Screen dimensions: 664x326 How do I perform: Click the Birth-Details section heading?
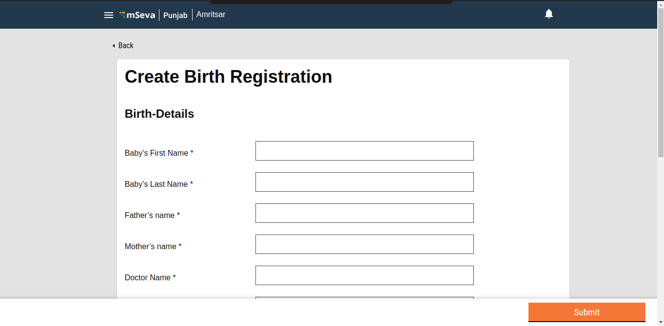click(x=159, y=114)
